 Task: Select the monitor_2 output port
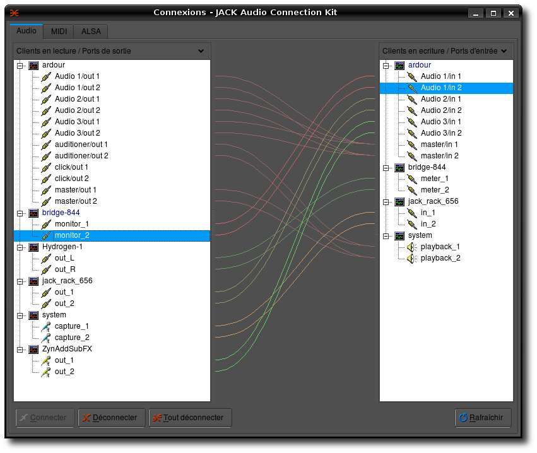click(x=112, y=235)
